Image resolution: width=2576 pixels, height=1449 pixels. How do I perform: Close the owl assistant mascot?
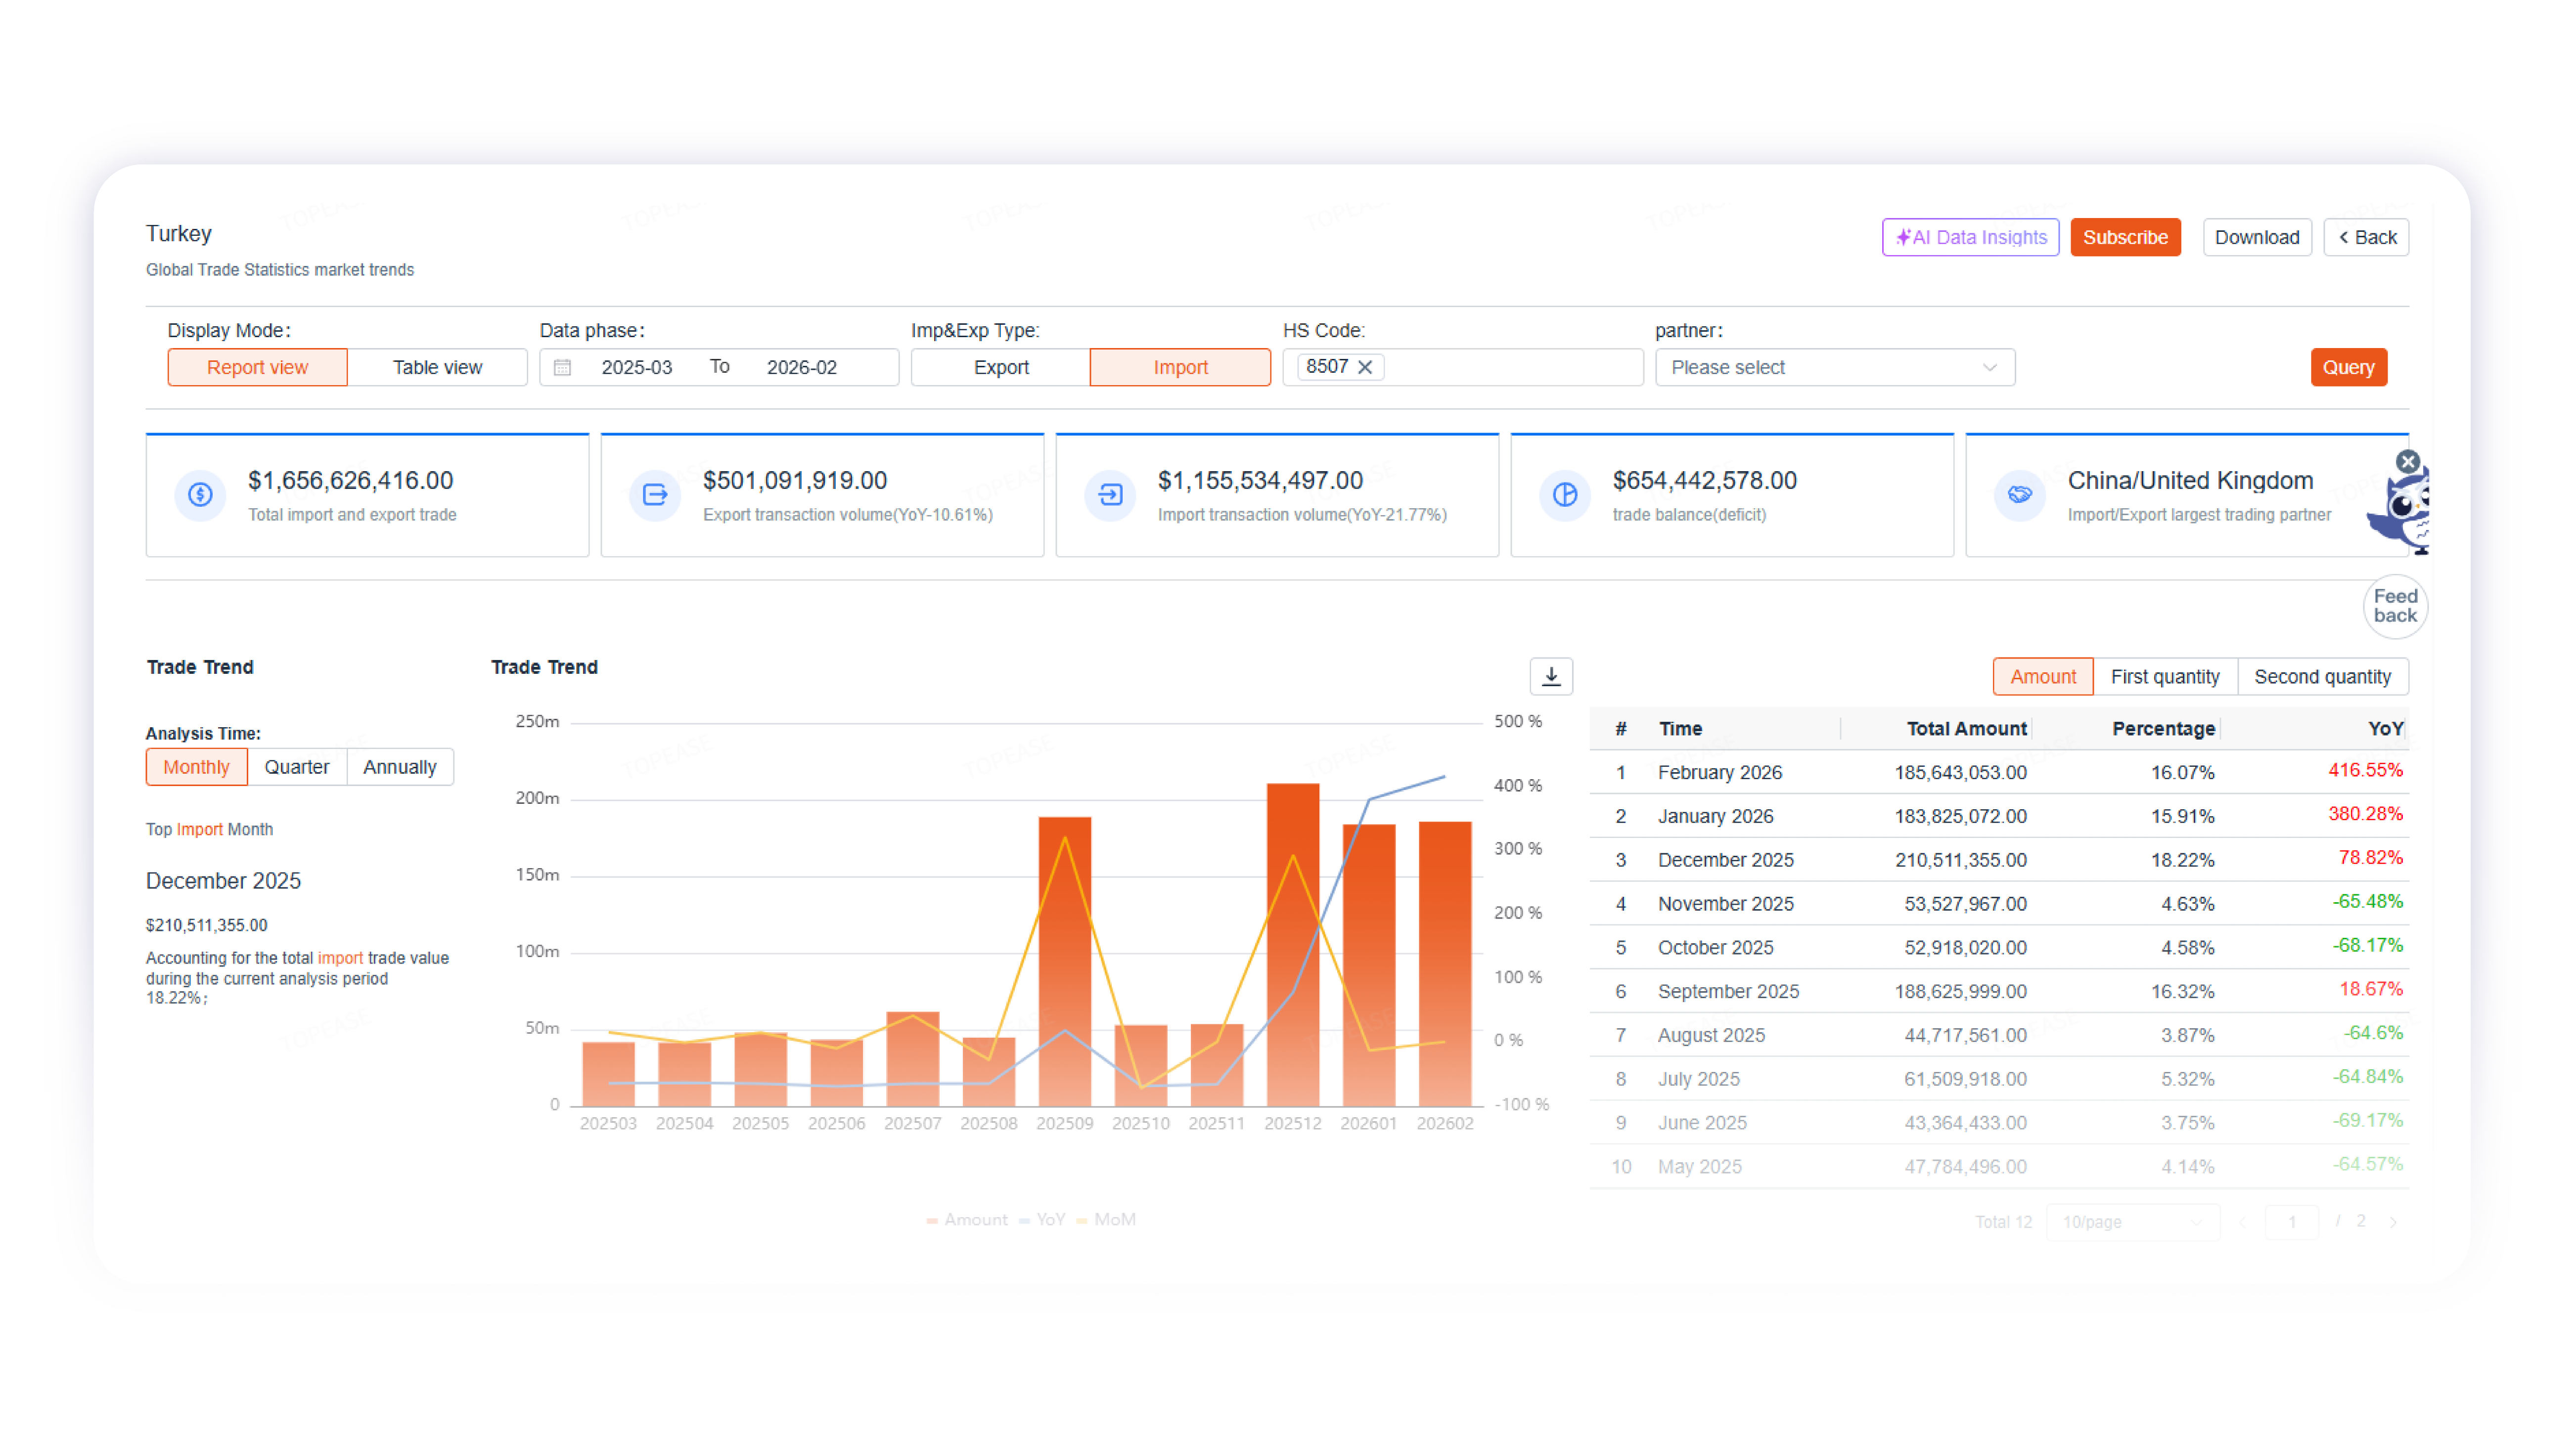pyautogui.click(x=2407, y=461)
